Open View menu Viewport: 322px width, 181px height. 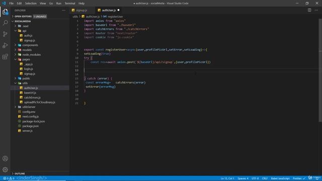pos(43,4)
